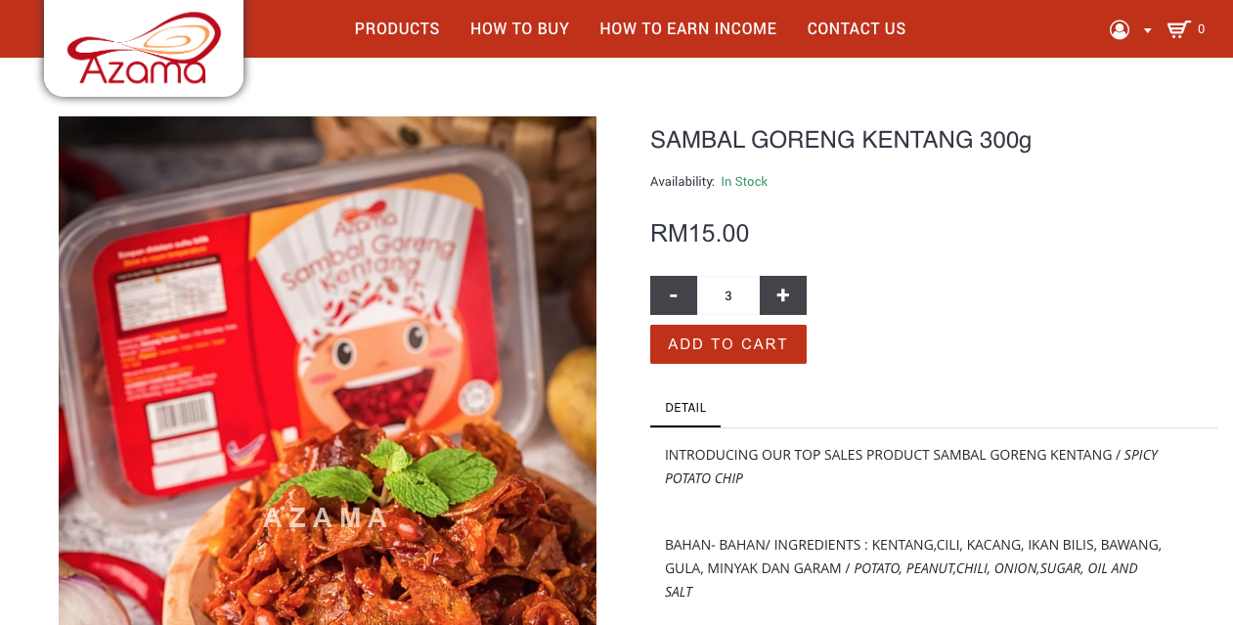1233x625 pixels.
Task: Open the user account icon
Action: (1120, 29)
